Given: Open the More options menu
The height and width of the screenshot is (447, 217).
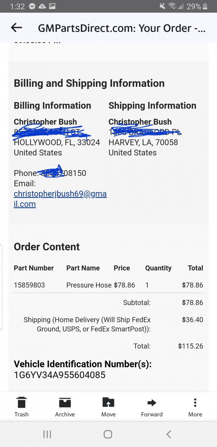Looking at the screenshot, I should [x=195, y=407].
